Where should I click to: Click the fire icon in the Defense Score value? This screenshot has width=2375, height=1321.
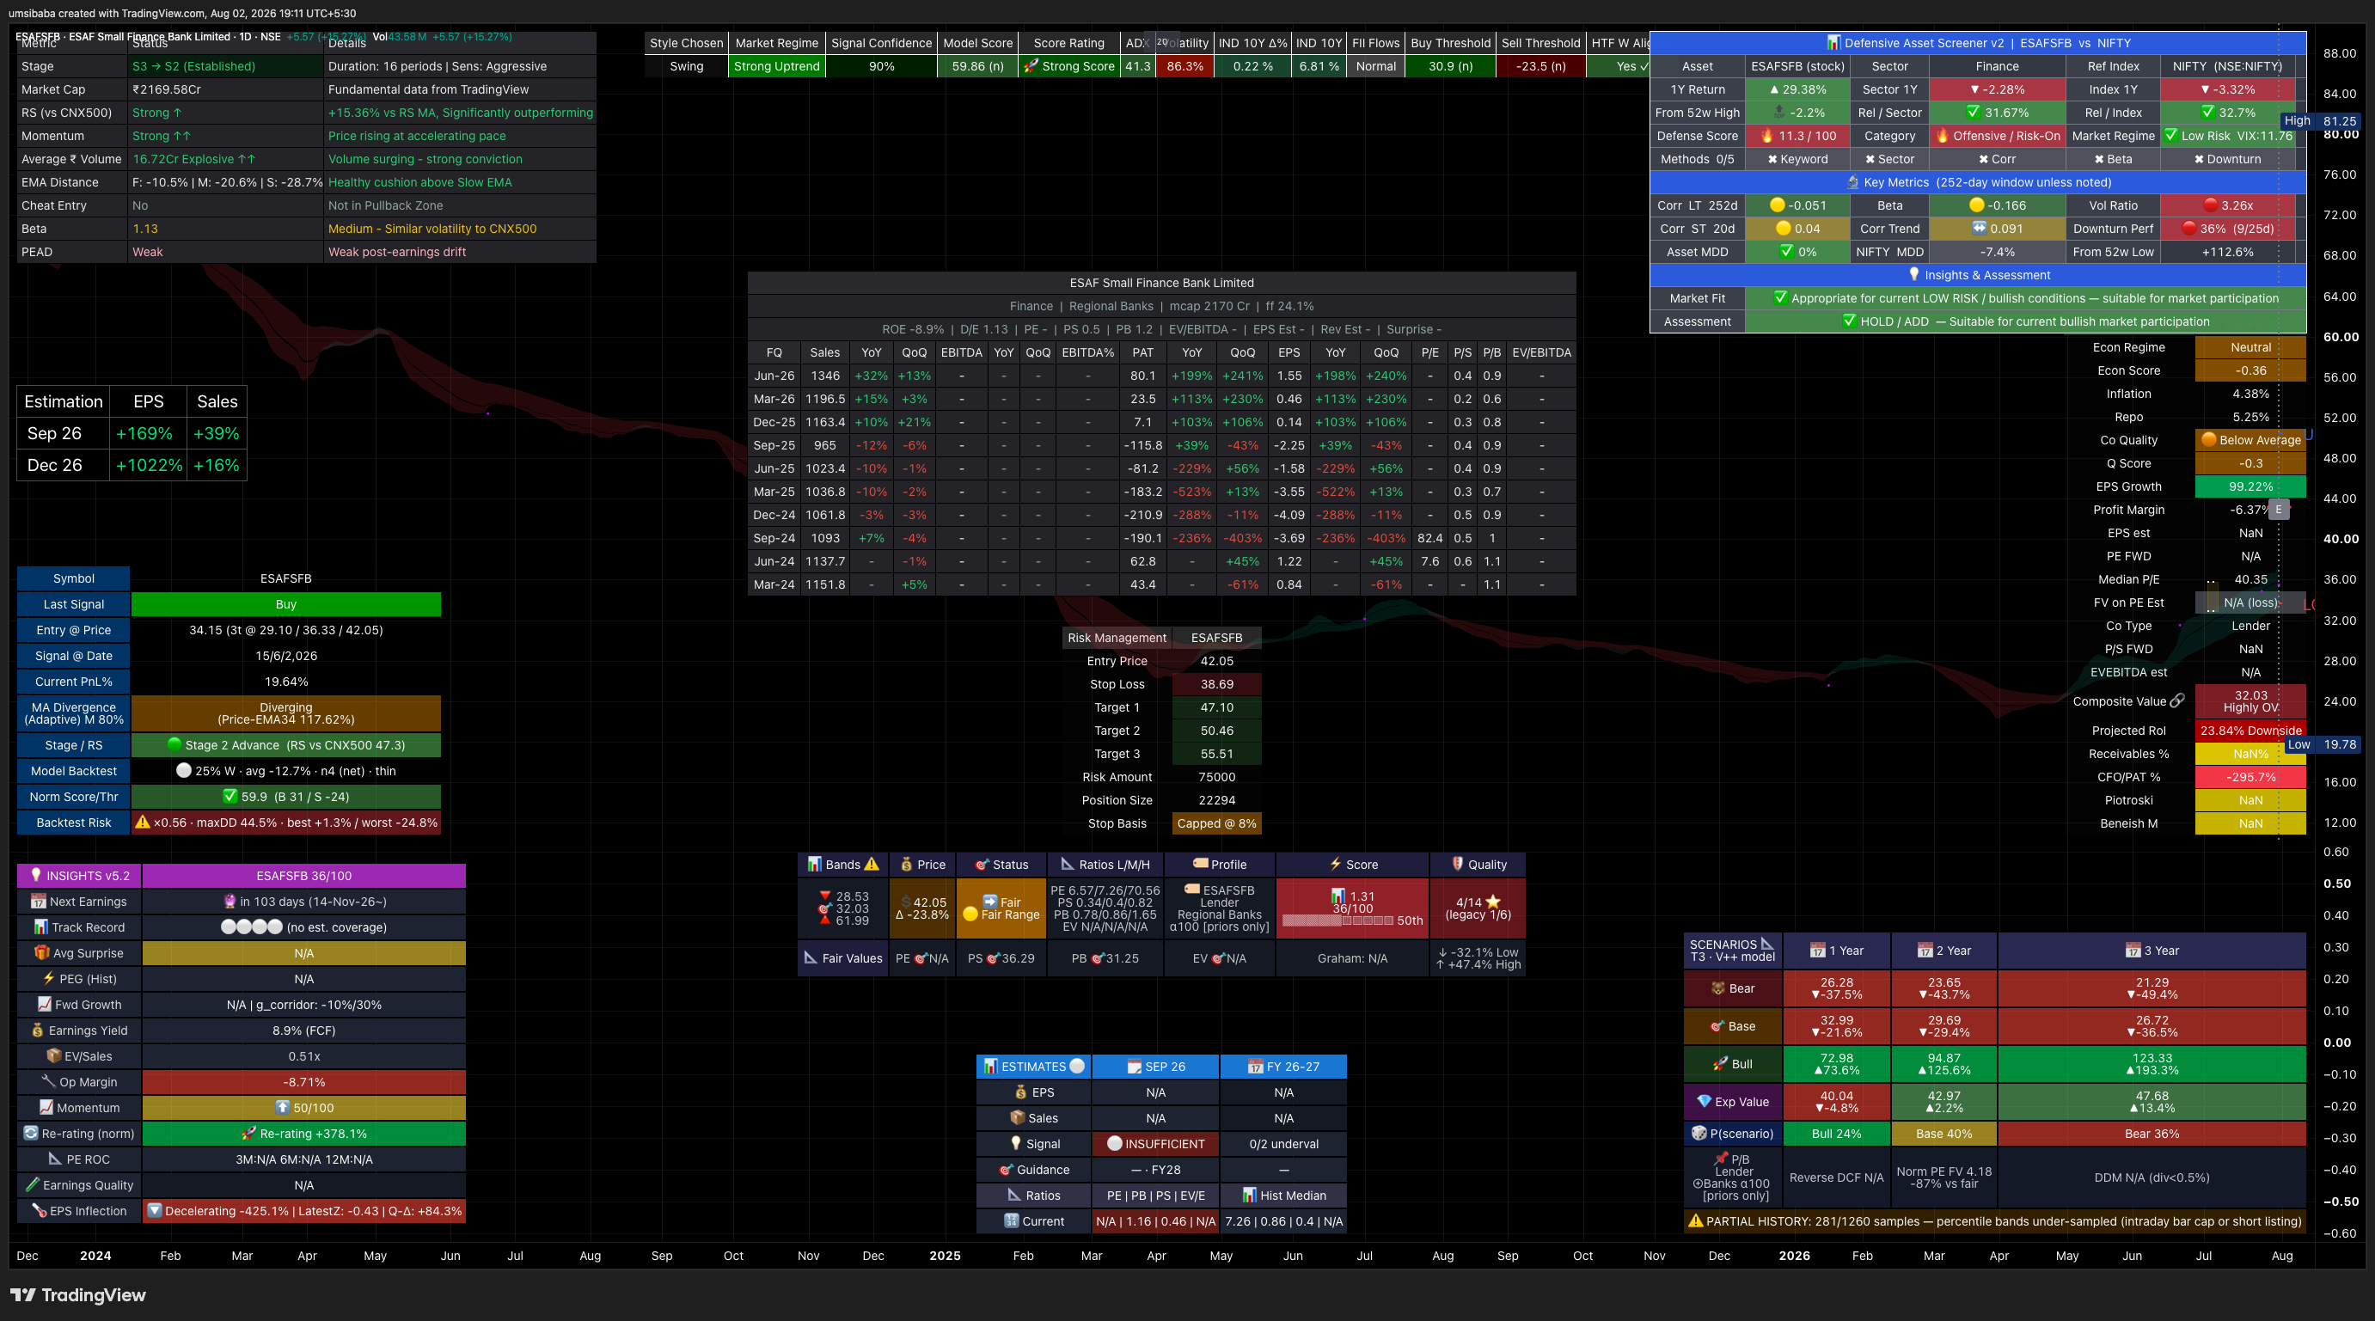pos(1767,136)
